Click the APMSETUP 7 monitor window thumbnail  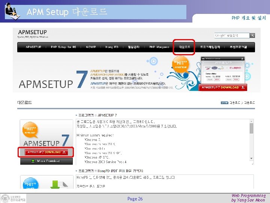tap(223, 70)
